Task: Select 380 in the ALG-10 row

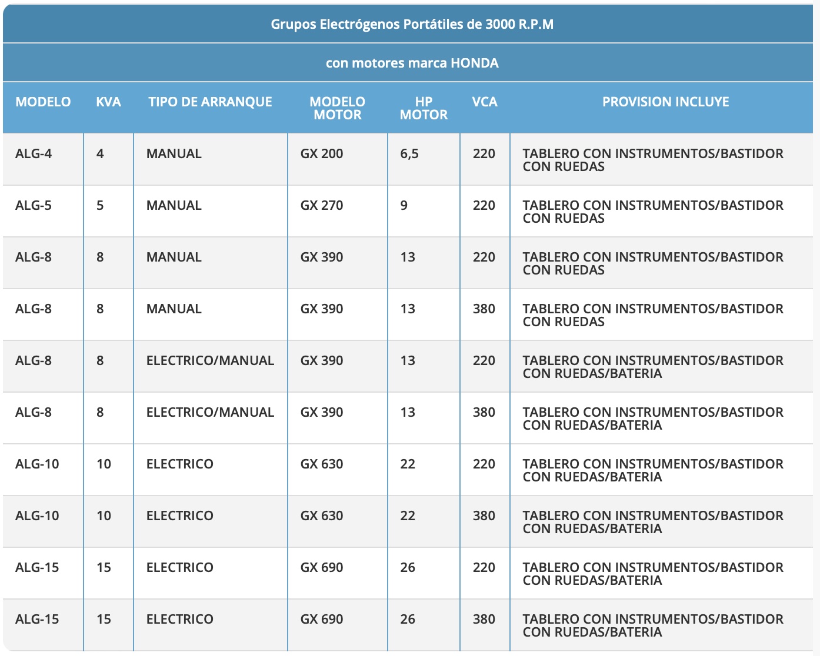Action: [x=484, y=516]
